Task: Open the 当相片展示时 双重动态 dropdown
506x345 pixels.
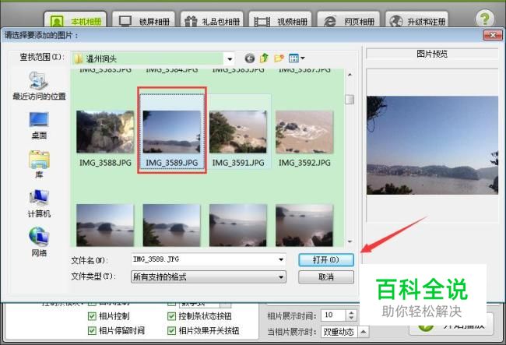Action: tap(363, 332)
